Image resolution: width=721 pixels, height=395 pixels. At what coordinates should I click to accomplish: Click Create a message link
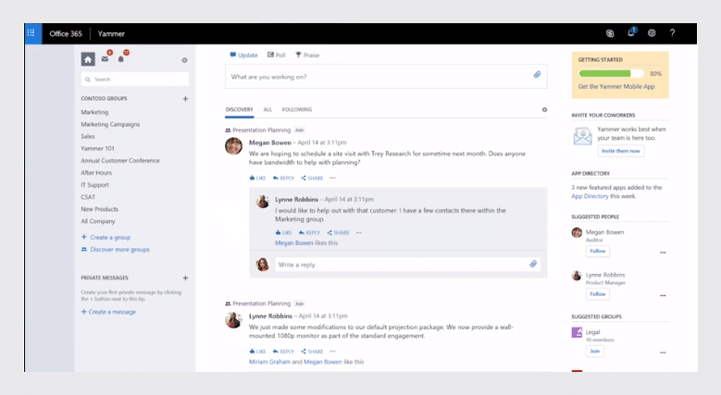click(108, 312)
